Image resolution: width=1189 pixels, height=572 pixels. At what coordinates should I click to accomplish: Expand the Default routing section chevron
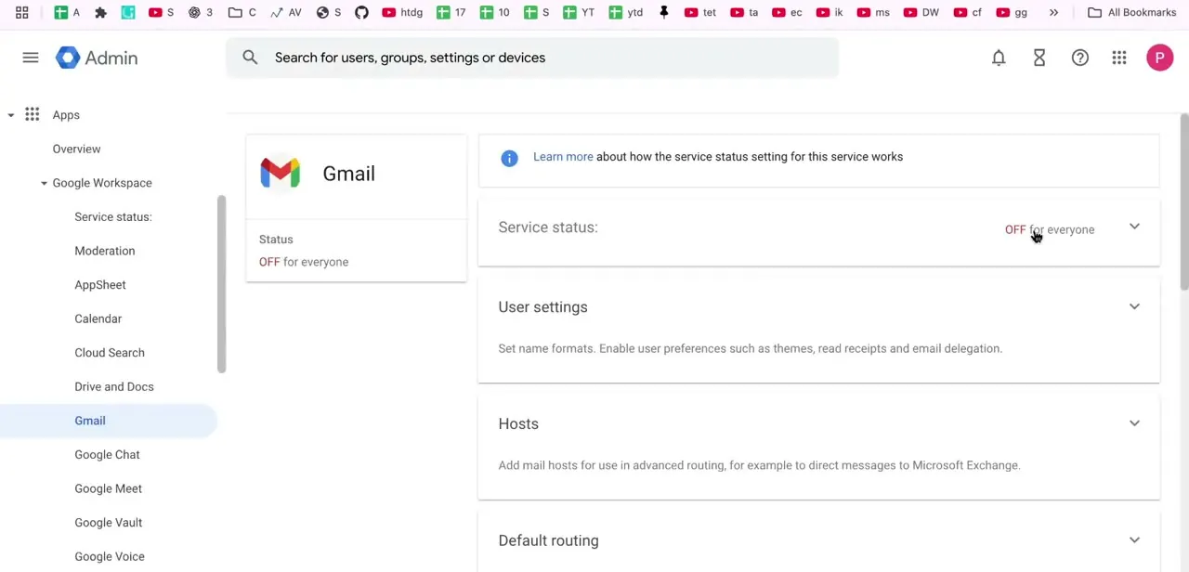pos(1134,540)
